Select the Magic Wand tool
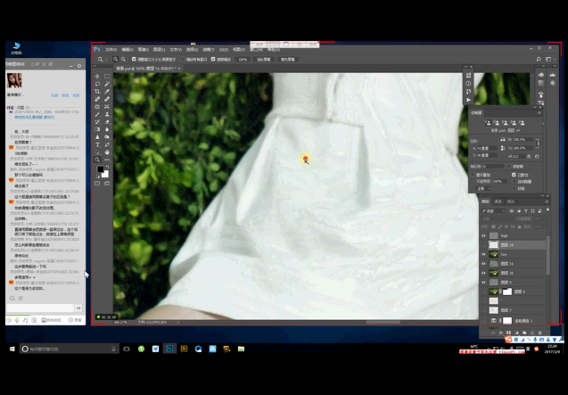568x395 pixels. (x=107, y=84)
